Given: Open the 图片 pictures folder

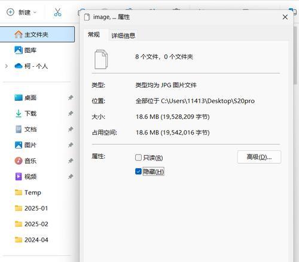Looking at the screenshot, I should 25,145.
